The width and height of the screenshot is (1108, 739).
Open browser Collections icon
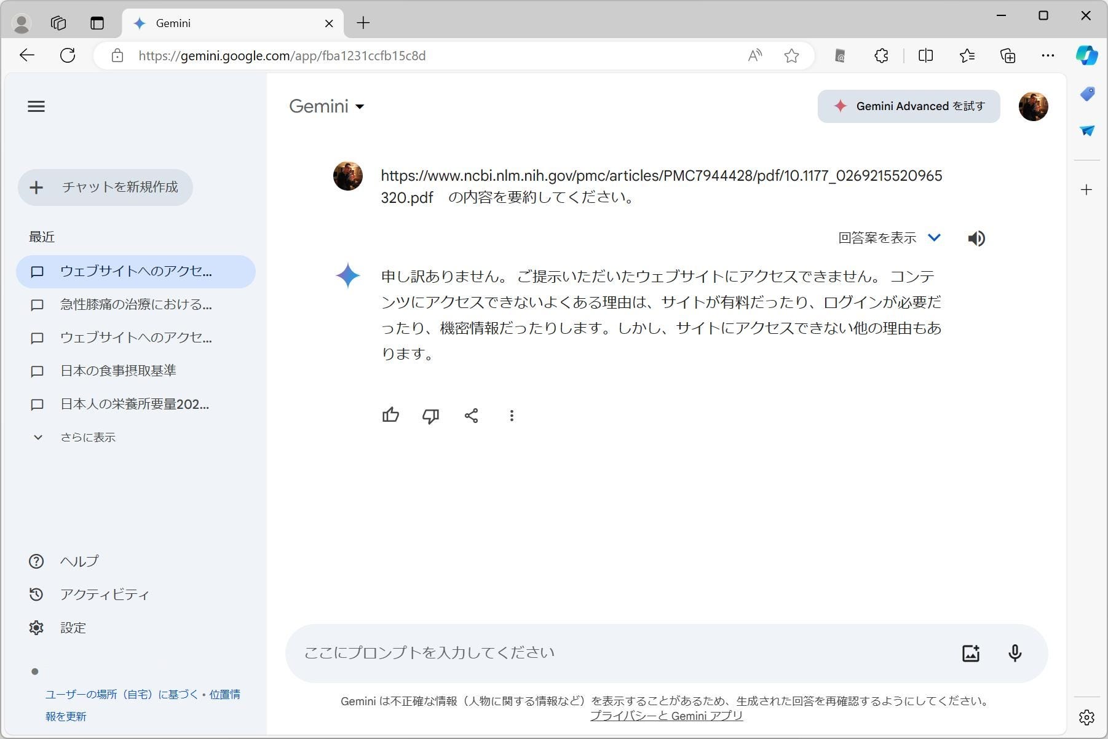point(1008,56)
